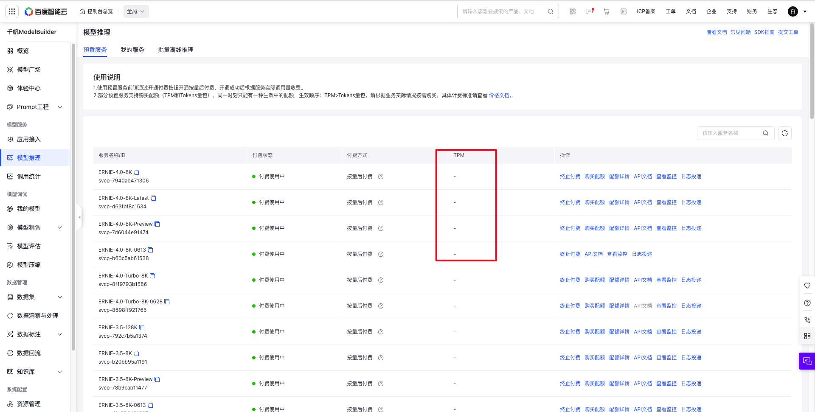Copy the ERNIE-3.5-8K-Preview service name

pos(157,379)
